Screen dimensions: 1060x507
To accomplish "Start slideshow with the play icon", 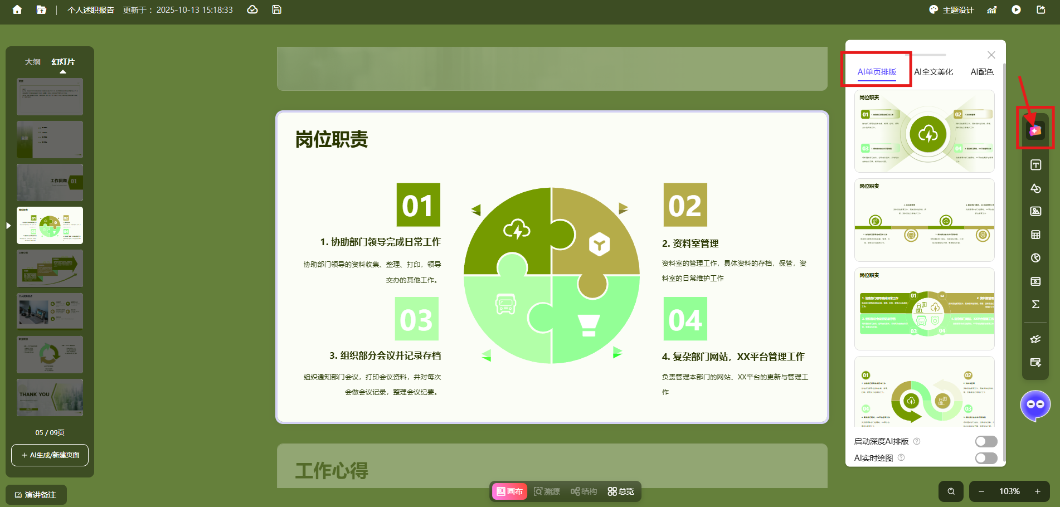I will tap(1016, 9).
